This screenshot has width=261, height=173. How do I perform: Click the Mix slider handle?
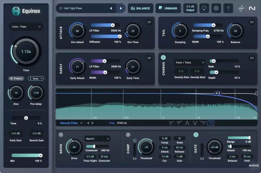pos(41,155)
